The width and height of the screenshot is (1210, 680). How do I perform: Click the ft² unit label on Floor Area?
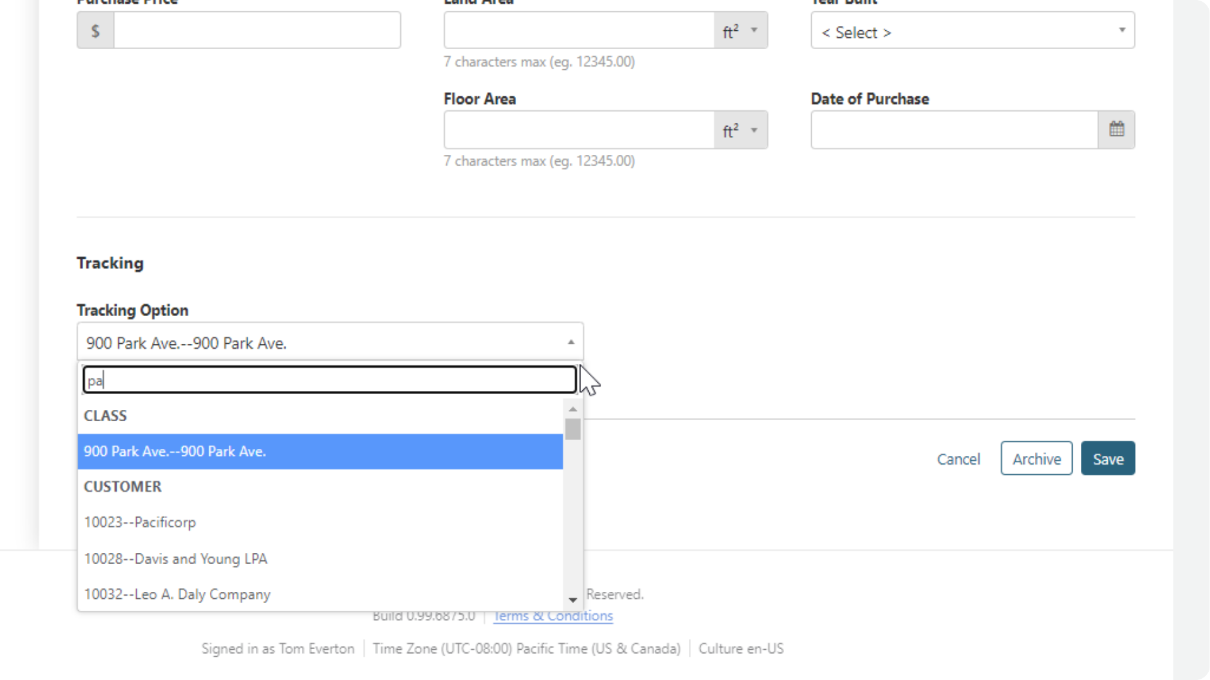(x=729, y=130)
